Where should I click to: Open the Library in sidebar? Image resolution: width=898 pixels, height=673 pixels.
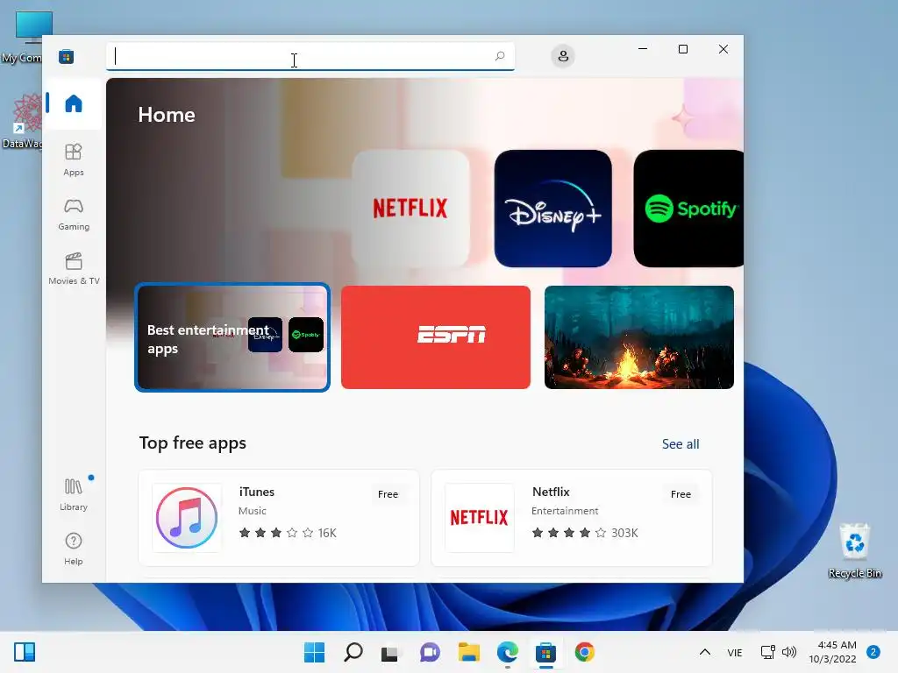[74, 495]
